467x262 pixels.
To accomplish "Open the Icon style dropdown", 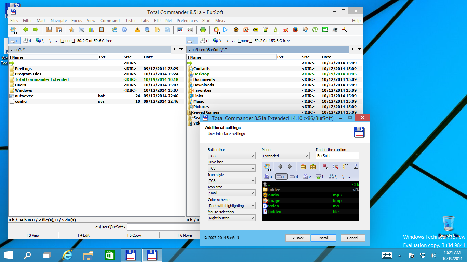I will point(231,181).
